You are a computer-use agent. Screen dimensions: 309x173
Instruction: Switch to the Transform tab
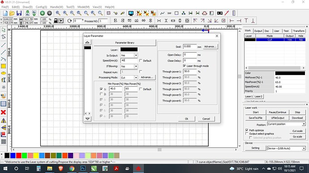click(299, 31)
